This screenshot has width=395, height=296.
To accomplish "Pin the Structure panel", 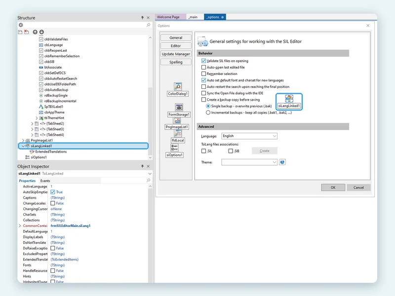I will (142, 18).
